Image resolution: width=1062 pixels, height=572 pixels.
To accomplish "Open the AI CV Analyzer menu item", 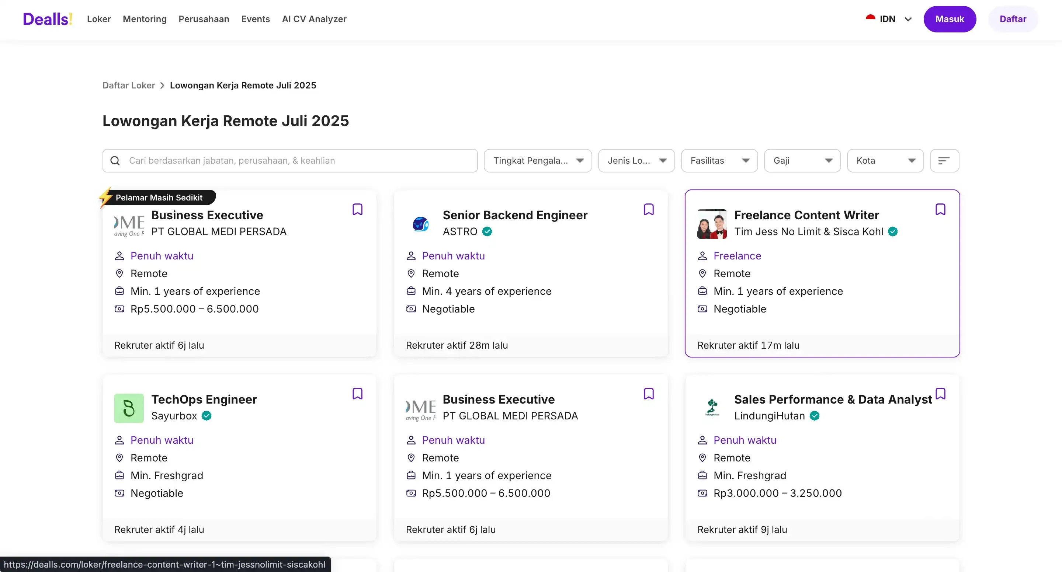I will (314, 19).
